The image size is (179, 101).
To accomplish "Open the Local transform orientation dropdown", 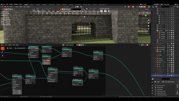I will click(x=67, y=7).
